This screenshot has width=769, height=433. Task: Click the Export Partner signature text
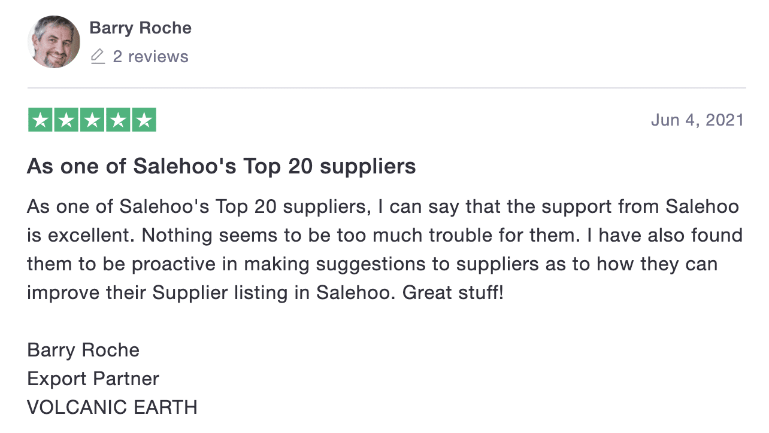click(x=93, y=379)
